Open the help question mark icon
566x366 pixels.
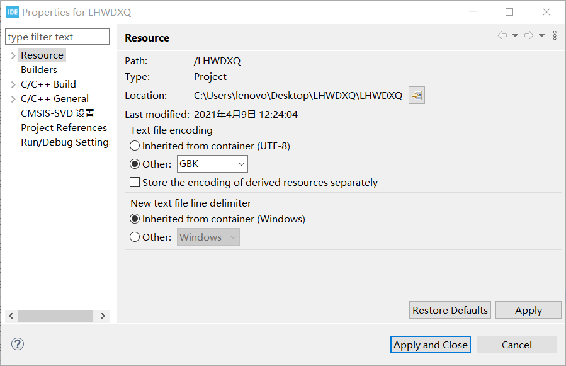[x=18, y=344]
